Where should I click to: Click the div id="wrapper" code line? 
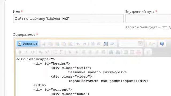pyautogui.click(x=36, y=59)
